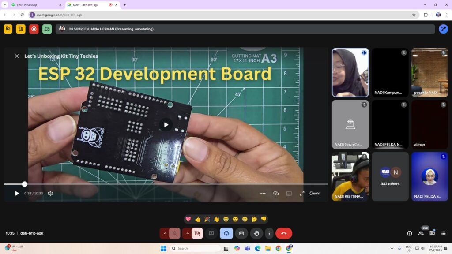The image size is (452, 254).
Task: Turn on the disabled camera
Action: [197, 233]
